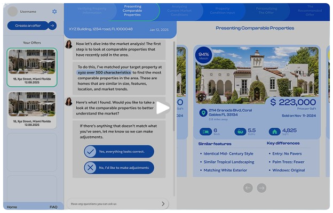
Task: Click the partially visible previous property card
Action: (182, 110)
